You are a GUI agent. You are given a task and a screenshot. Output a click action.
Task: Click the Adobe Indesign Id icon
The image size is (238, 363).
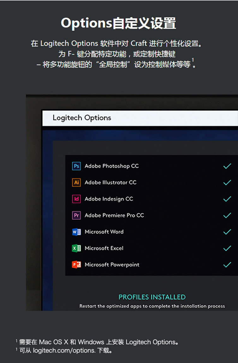[x=76, y=199]
